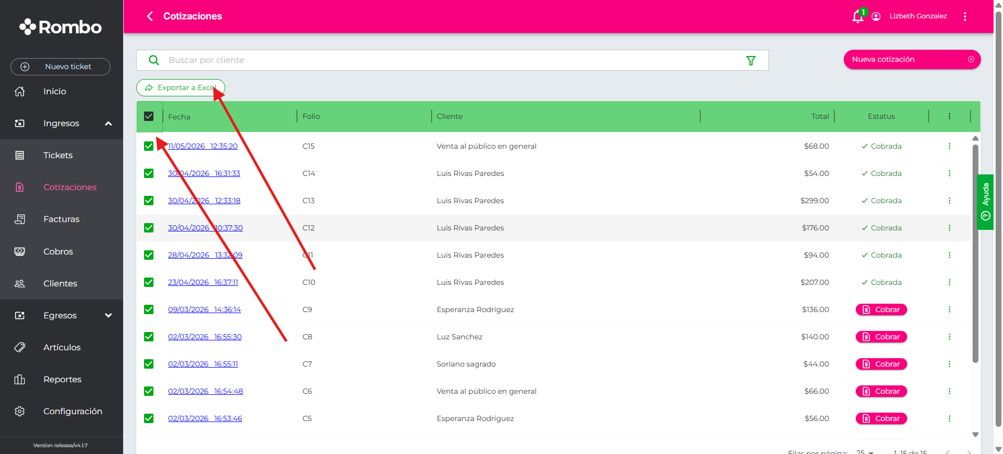Click the search magnifier icon
1003x454 pixels.
(153, 60)
